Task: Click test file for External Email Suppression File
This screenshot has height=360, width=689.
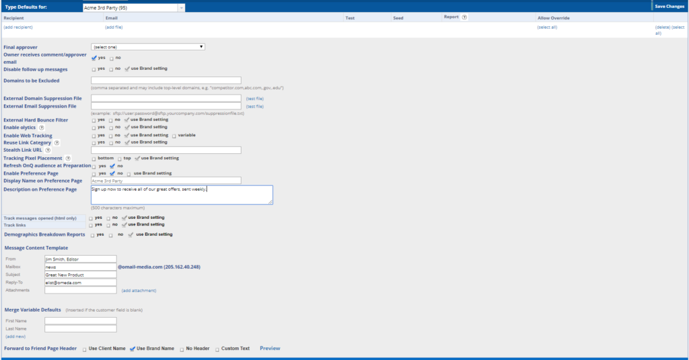Action: coord(255,107)
